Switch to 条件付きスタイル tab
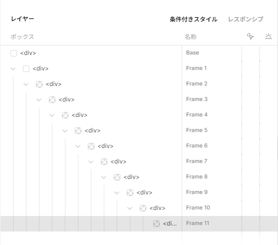 (x=194, y=19)
